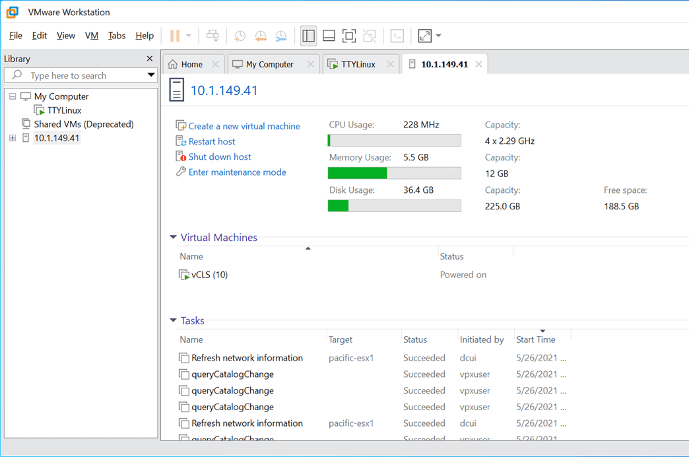Click the Send Ctrl+Alt+Del toolbar icon
689x457 pixels.
click(x=213, y=36)
